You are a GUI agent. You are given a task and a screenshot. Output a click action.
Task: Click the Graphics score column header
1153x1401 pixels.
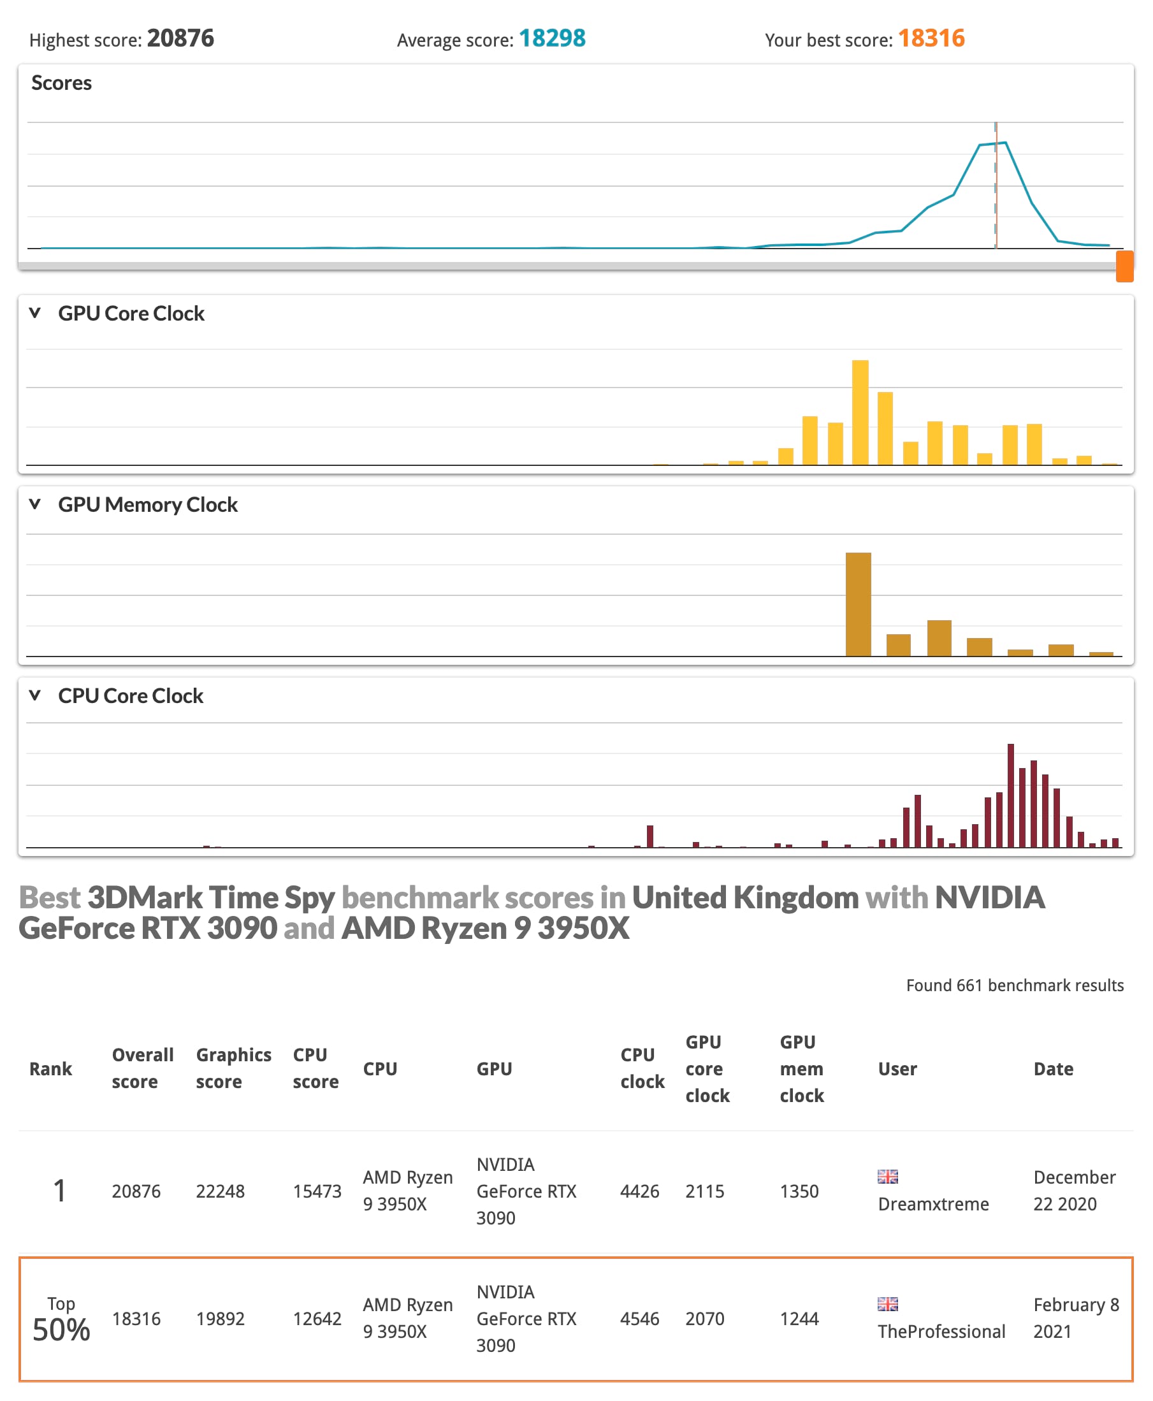[234, 1069]
